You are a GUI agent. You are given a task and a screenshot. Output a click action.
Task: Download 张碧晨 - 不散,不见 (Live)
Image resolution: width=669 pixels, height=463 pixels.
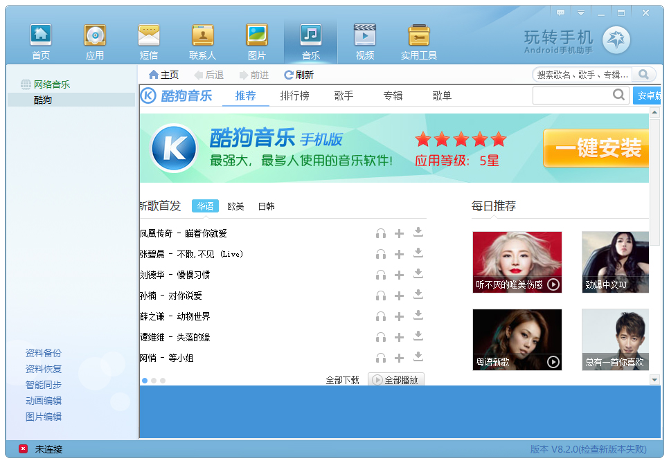pos(418,253)
